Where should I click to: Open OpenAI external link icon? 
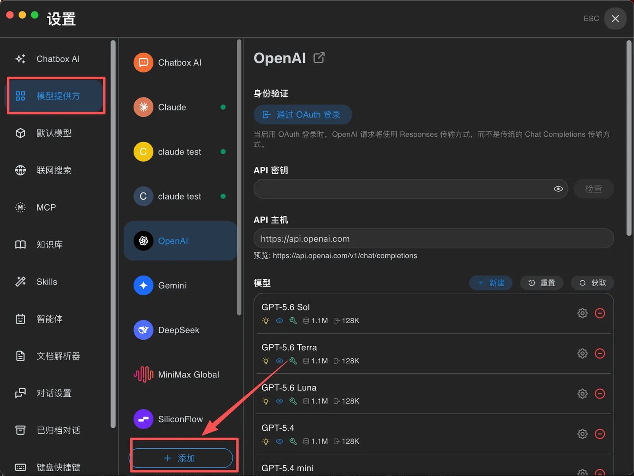pyautogui.click(x=319, y=58)
